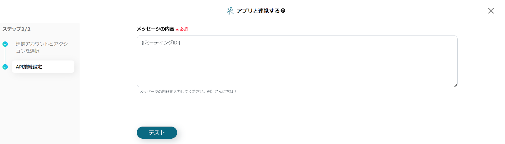Click the red 必須 required text
This screenshot has height=144, width=505.
click(x=184, y=29)
